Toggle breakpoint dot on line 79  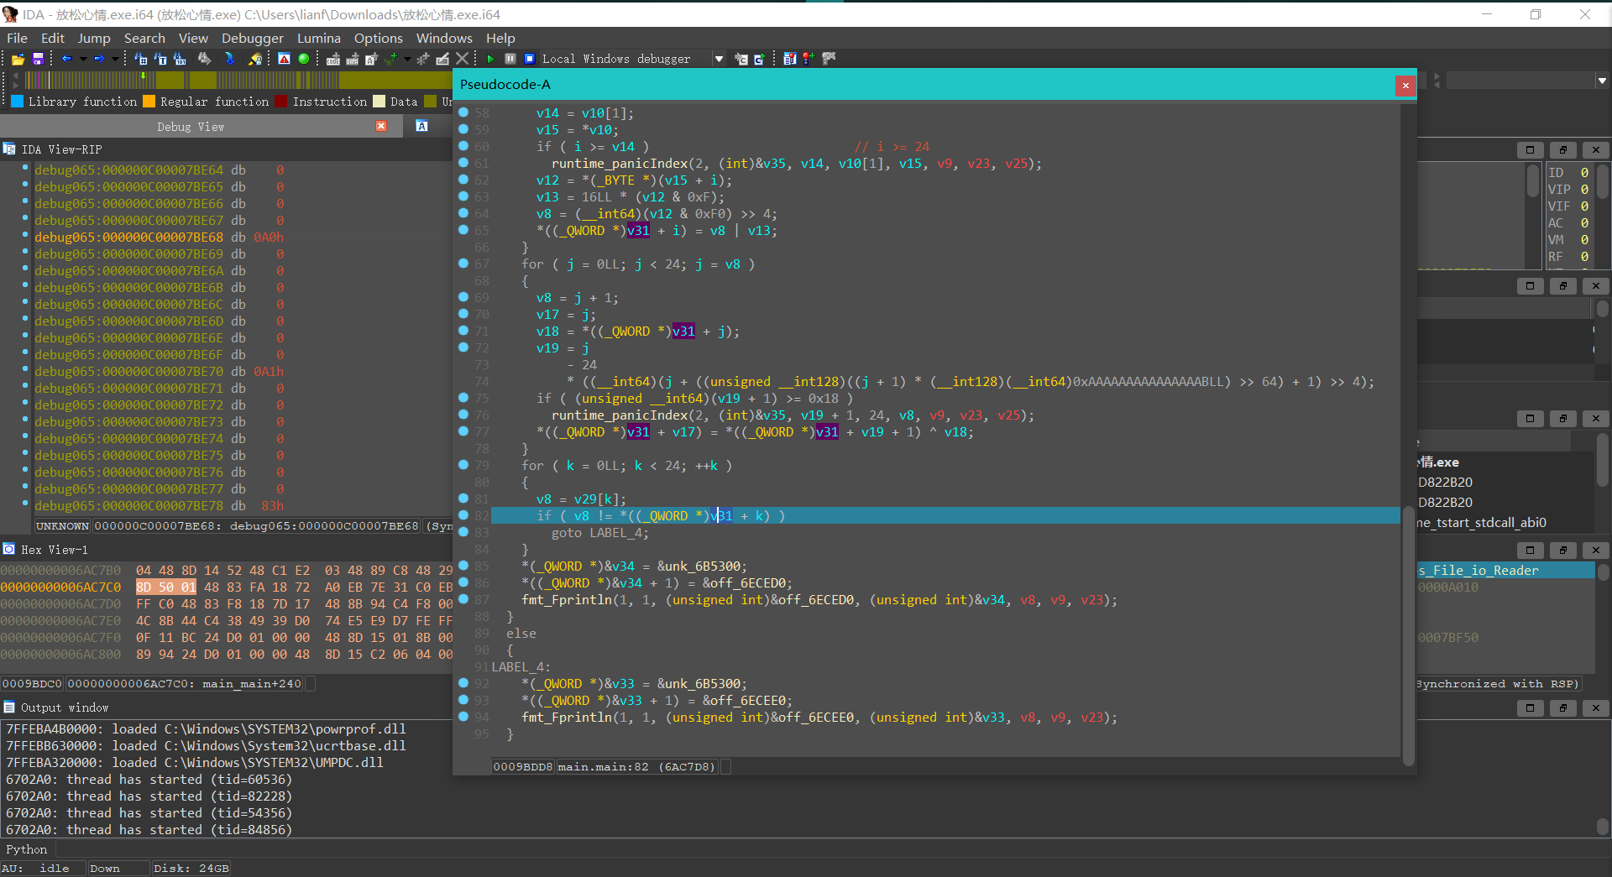coord(463,465)
